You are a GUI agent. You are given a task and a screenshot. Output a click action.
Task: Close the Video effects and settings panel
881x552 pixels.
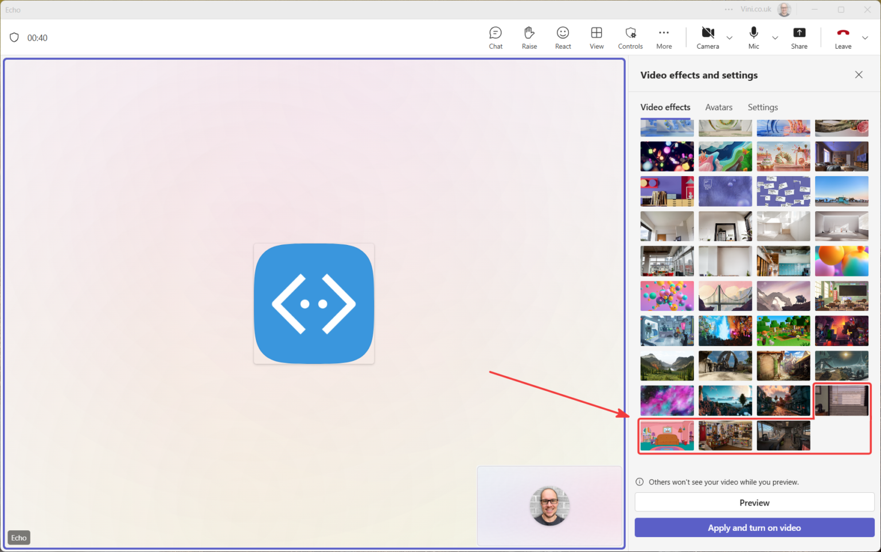click(x=859, y=75)
